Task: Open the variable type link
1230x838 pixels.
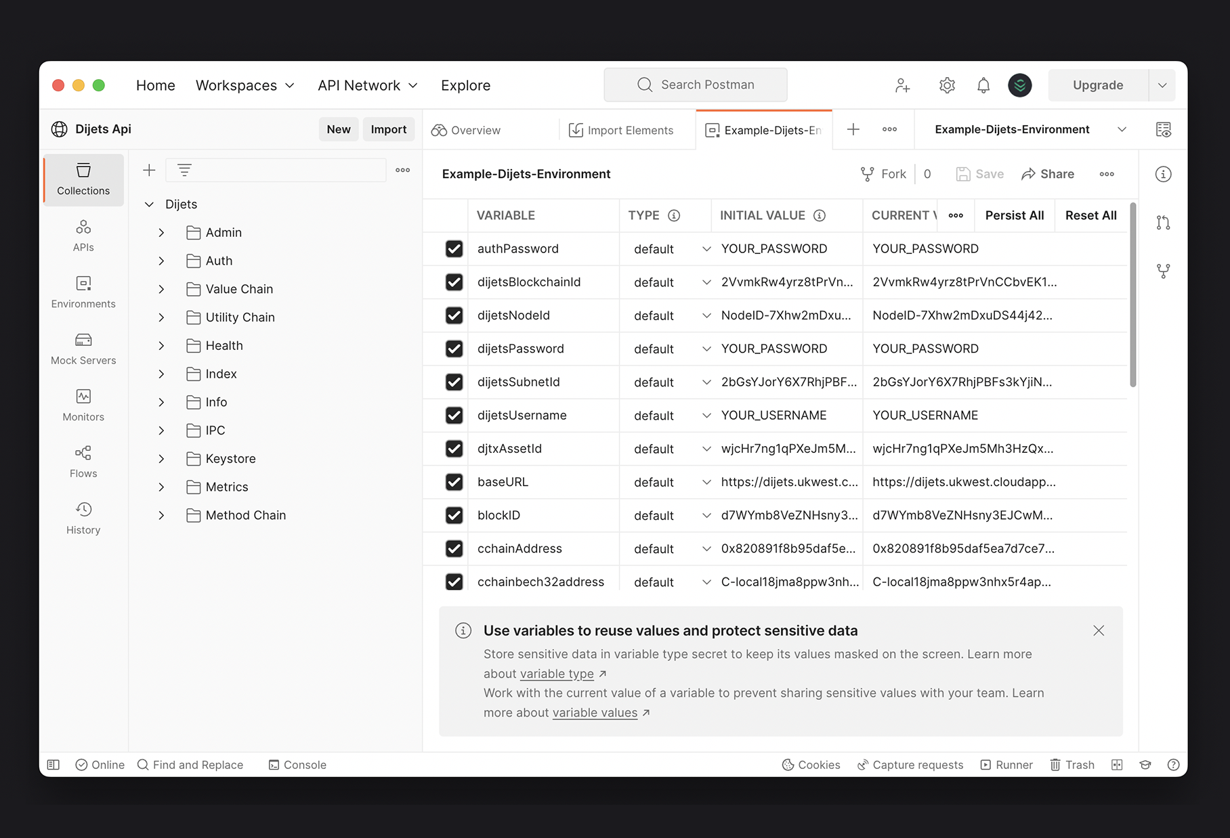Action: click(557, 674)
